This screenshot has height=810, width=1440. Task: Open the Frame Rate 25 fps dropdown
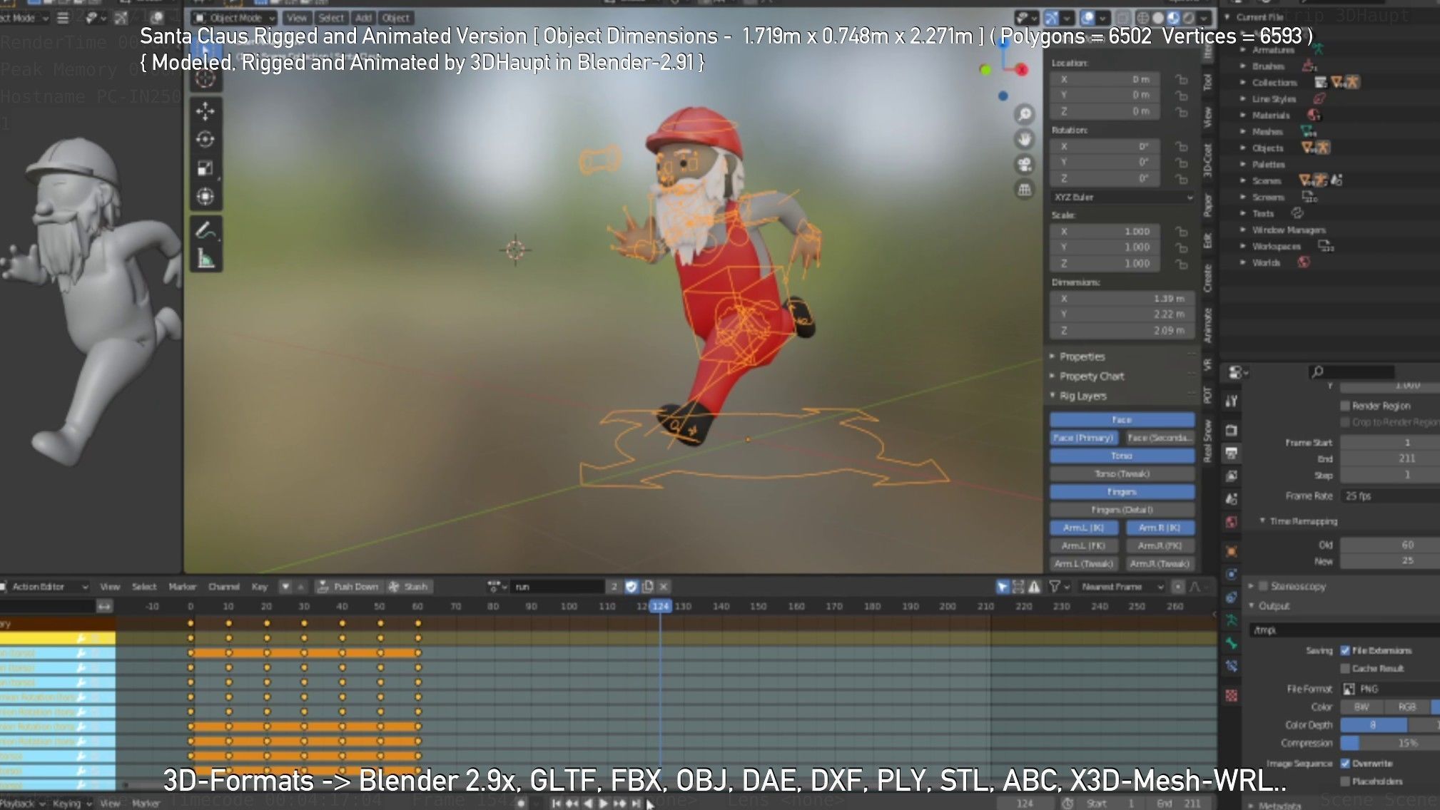pyautogui.click(x=1390, y=496)
